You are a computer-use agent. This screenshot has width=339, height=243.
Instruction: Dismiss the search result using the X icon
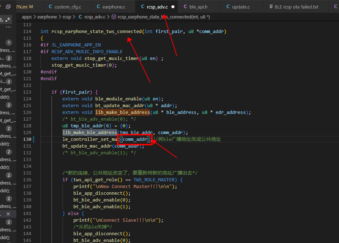(8, 214)
